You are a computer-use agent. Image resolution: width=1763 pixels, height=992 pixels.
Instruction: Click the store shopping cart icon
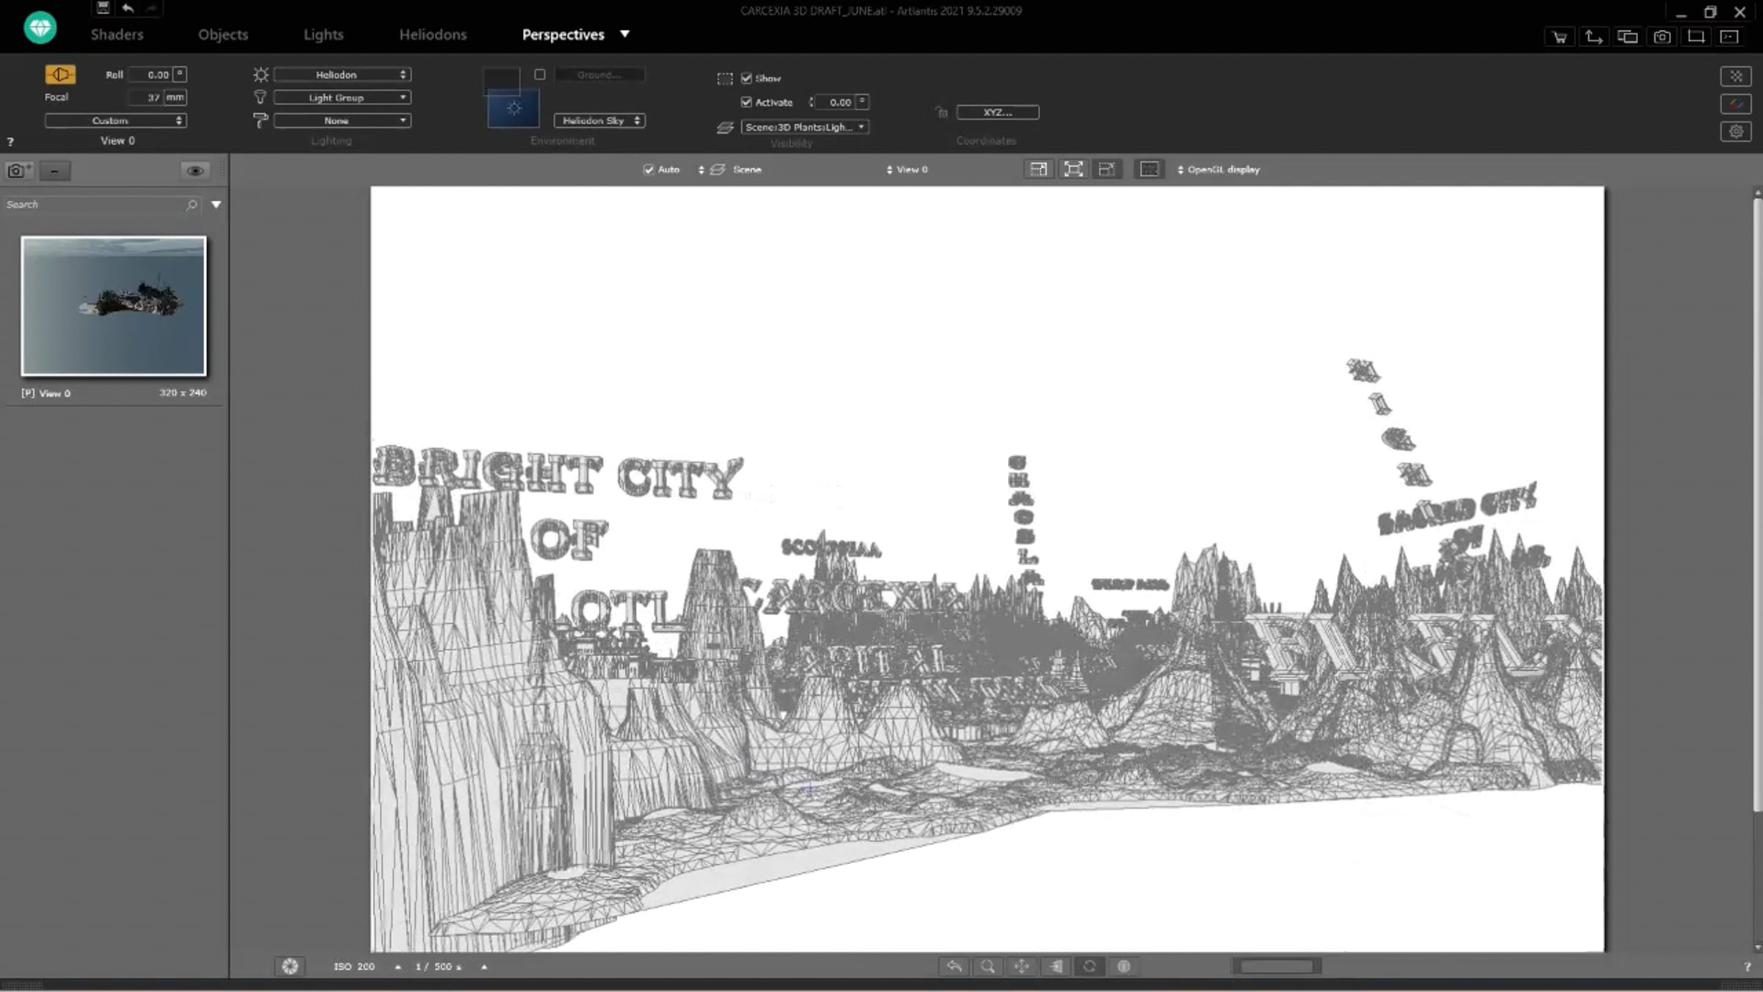[x=1560, y=37]
